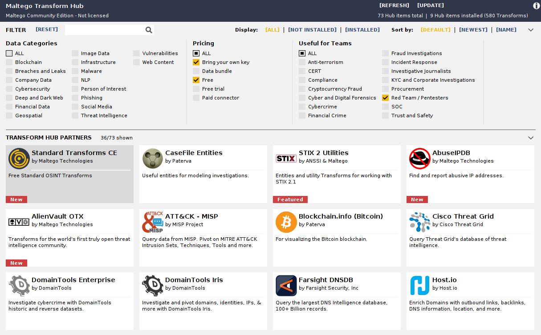The image size is (541, 335).
Task: Click the Blockchain.info Bitcoin icon
Action: tap(286, 222)
